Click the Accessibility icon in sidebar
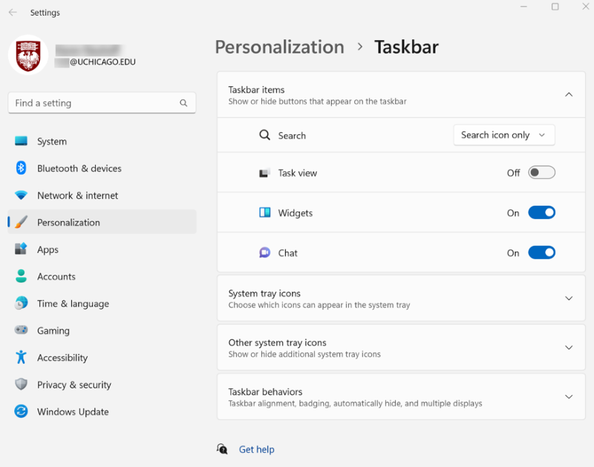594x467 pixels. click(20, 357)
